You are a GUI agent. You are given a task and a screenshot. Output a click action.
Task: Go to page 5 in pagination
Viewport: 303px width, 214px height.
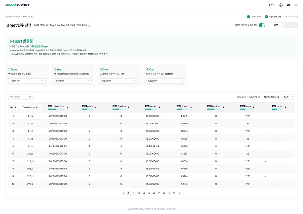click(x=149, y=193)
